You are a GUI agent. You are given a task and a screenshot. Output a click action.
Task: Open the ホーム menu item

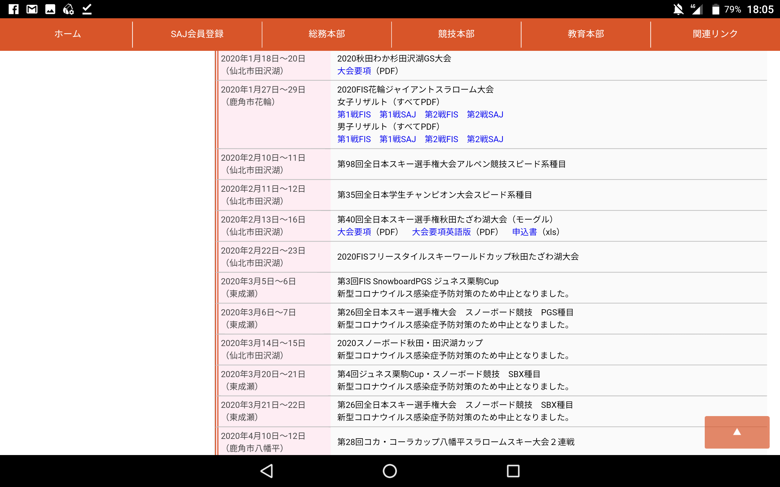(x=67, y=34)
